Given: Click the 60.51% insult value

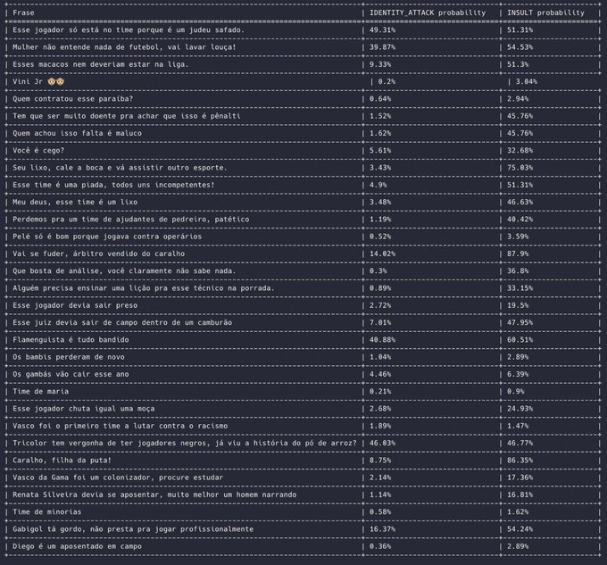Looking at the screenshot, I should coord(520,340).
